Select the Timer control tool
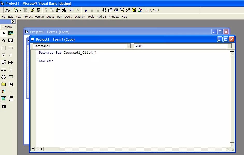Image resolution: width=244 pixels, height=155 pixels. 4,77
